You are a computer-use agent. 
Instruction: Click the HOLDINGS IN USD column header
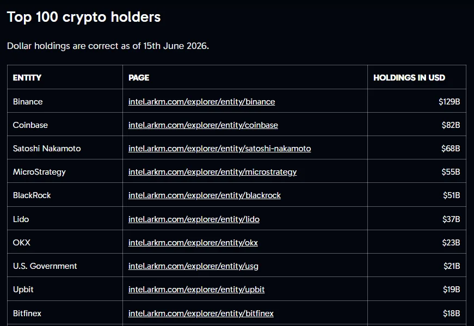(x=409, y=78)
